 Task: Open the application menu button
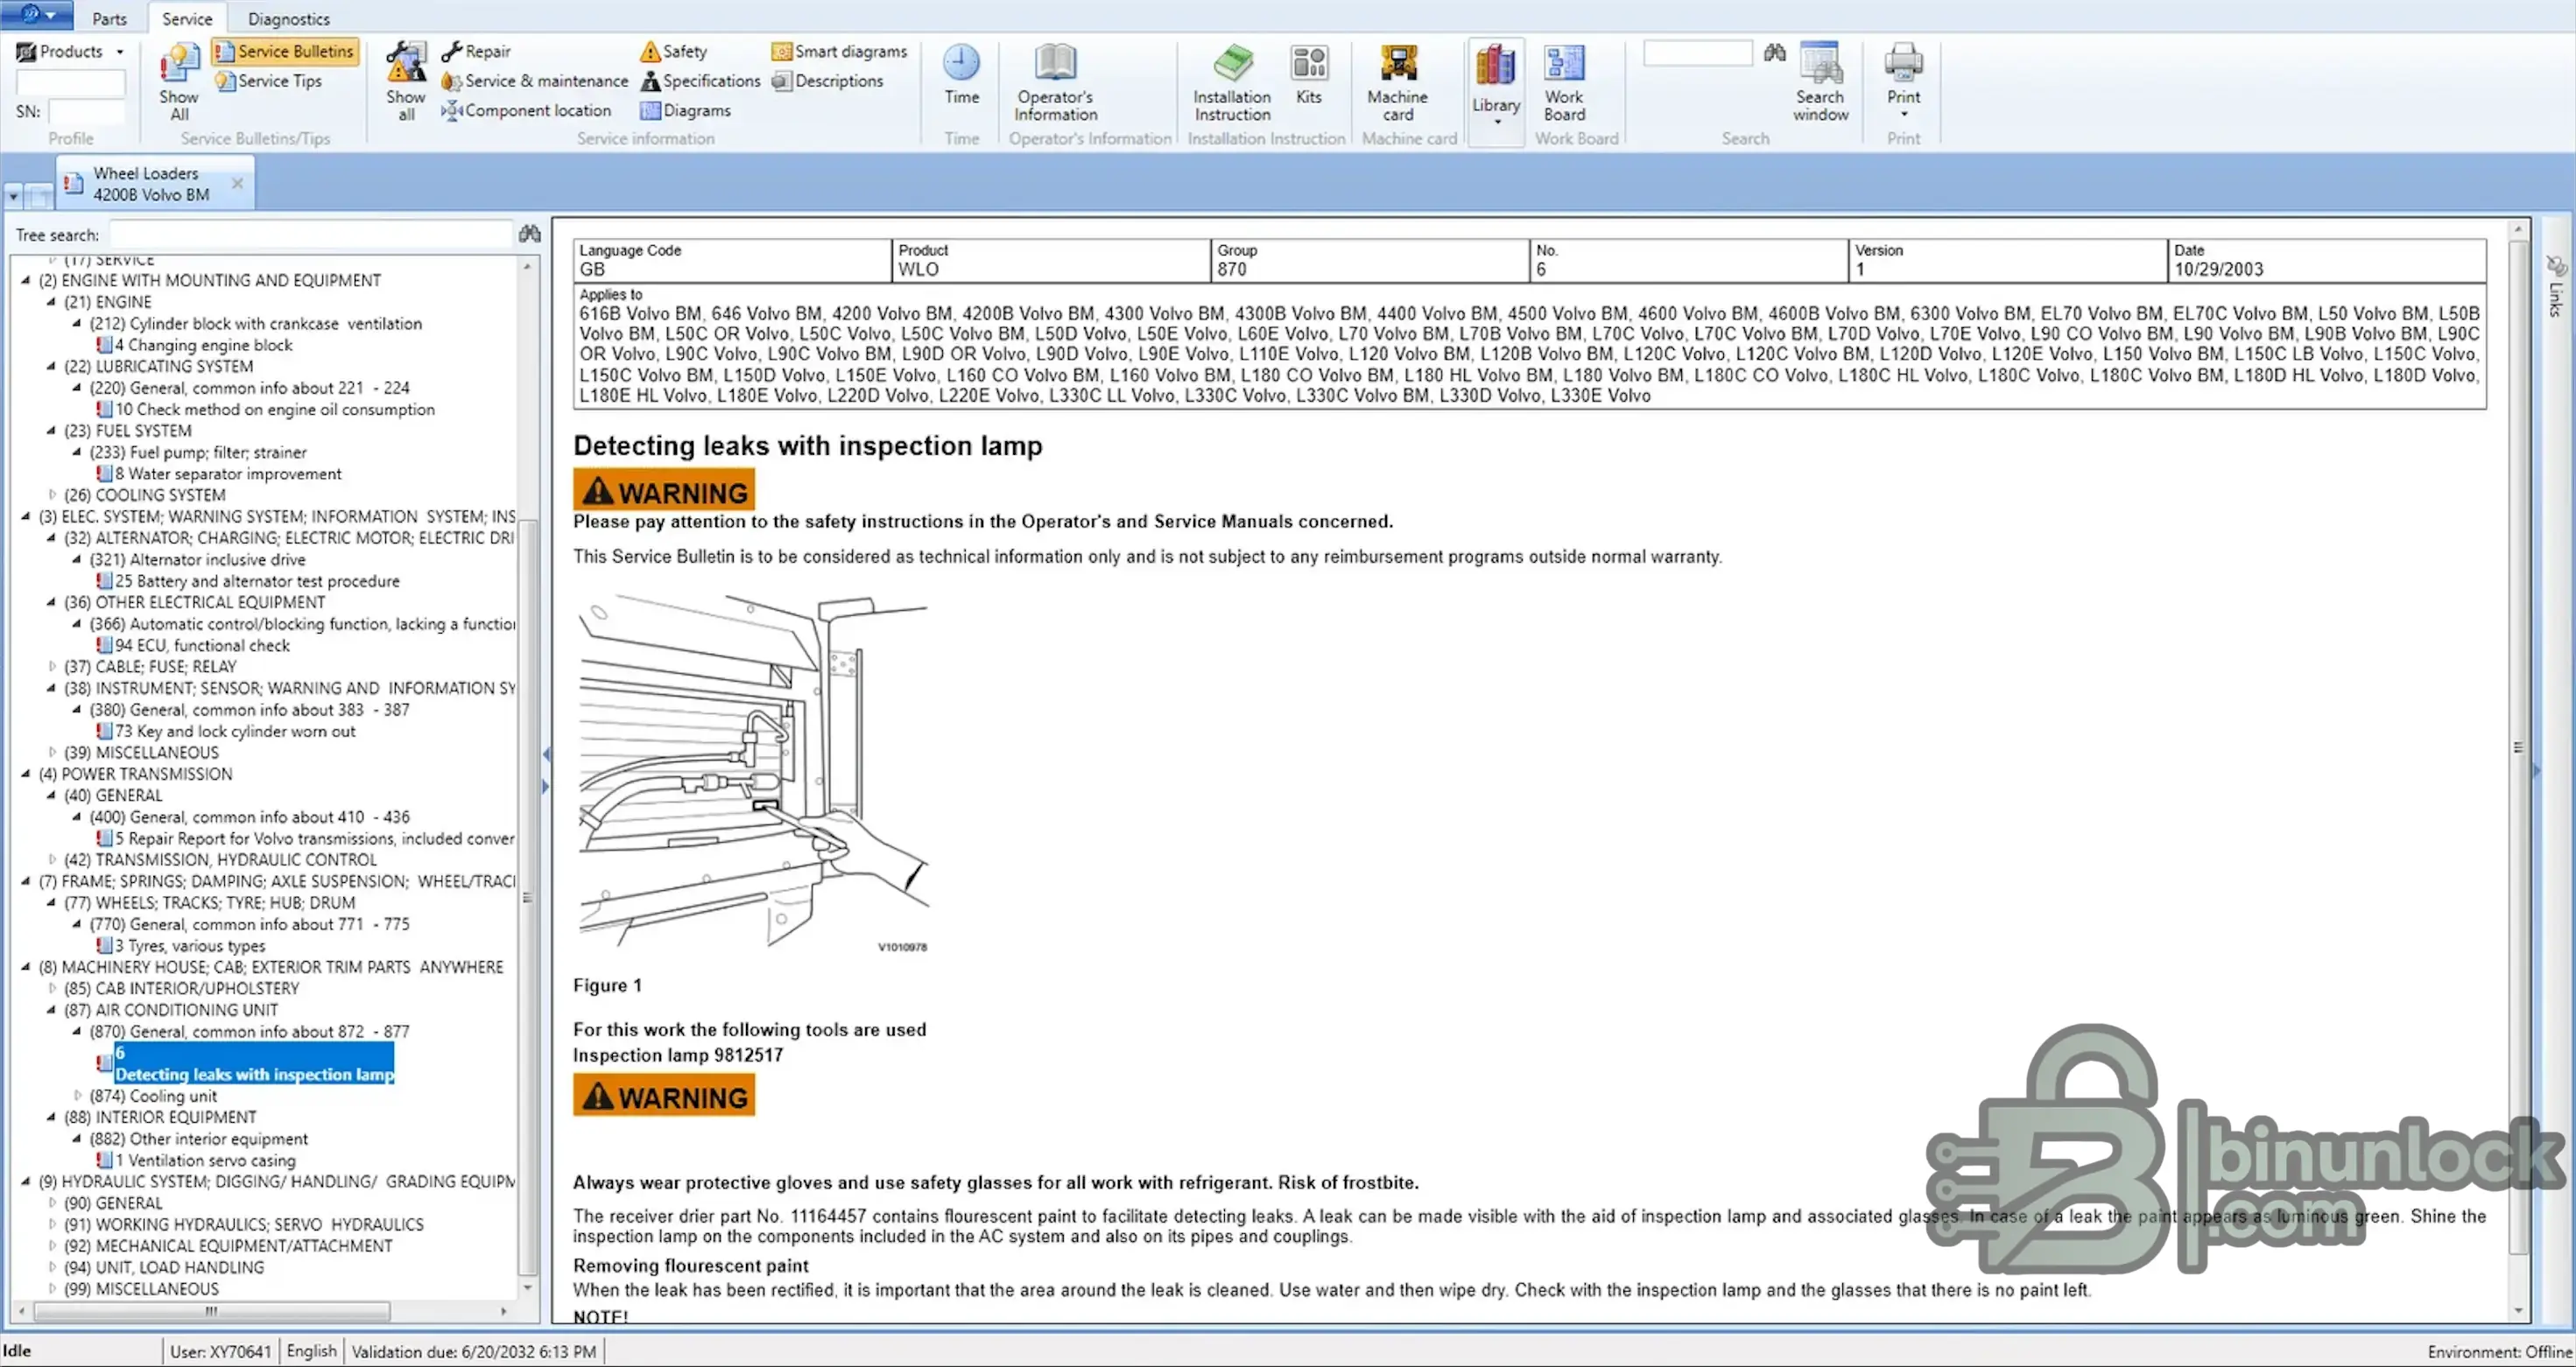[x=37, y=14]
